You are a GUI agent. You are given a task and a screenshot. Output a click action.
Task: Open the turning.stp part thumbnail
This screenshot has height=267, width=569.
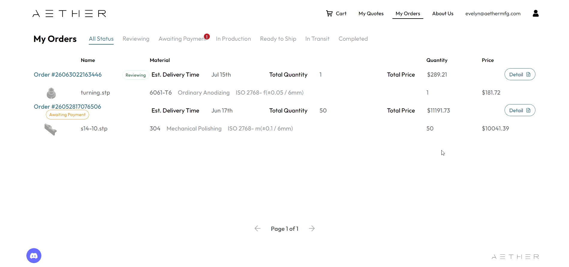click(51, 93)
